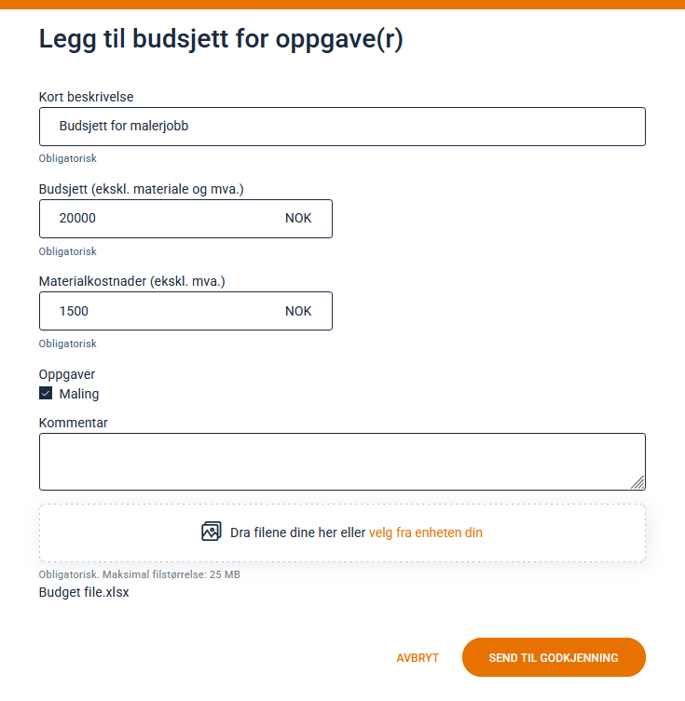685x701 pixels.
Task: Click the Kort beskrivelse input field
Action: click(x=342, y=127)
